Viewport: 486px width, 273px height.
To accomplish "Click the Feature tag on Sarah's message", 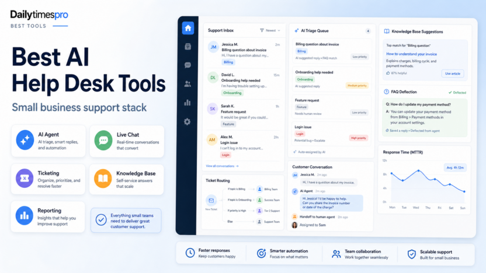I will [228, 124].
